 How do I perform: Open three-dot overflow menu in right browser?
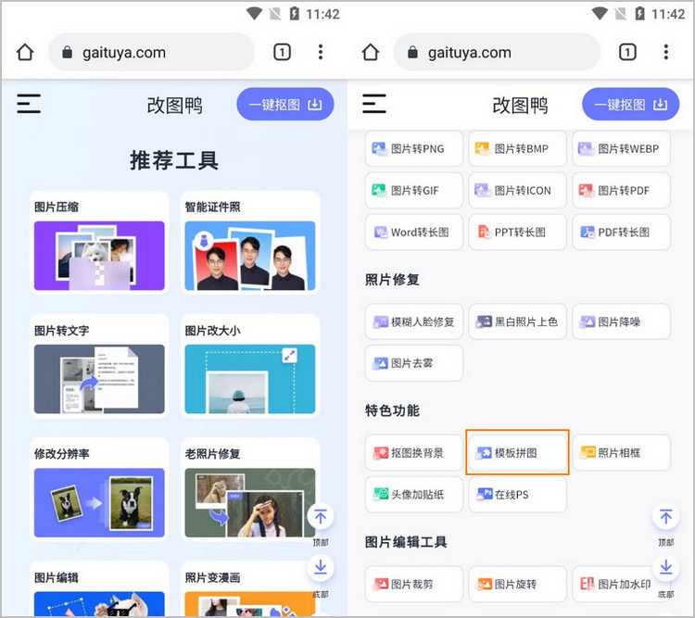point(665,52)
